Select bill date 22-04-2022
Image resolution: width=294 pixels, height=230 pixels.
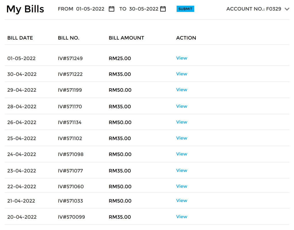[22, 187]
